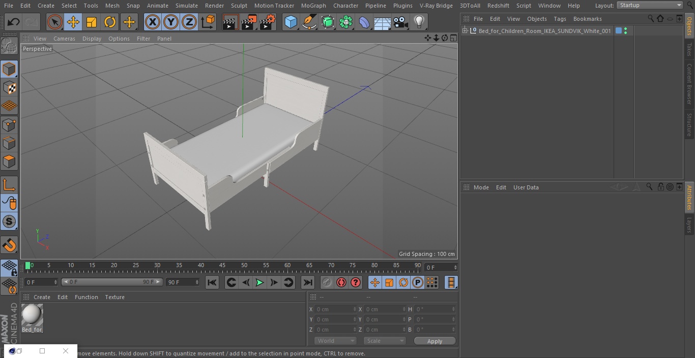The image size is (695, 358).
Task: Click the preview range bar slider
Action: [x=112, y=282]
